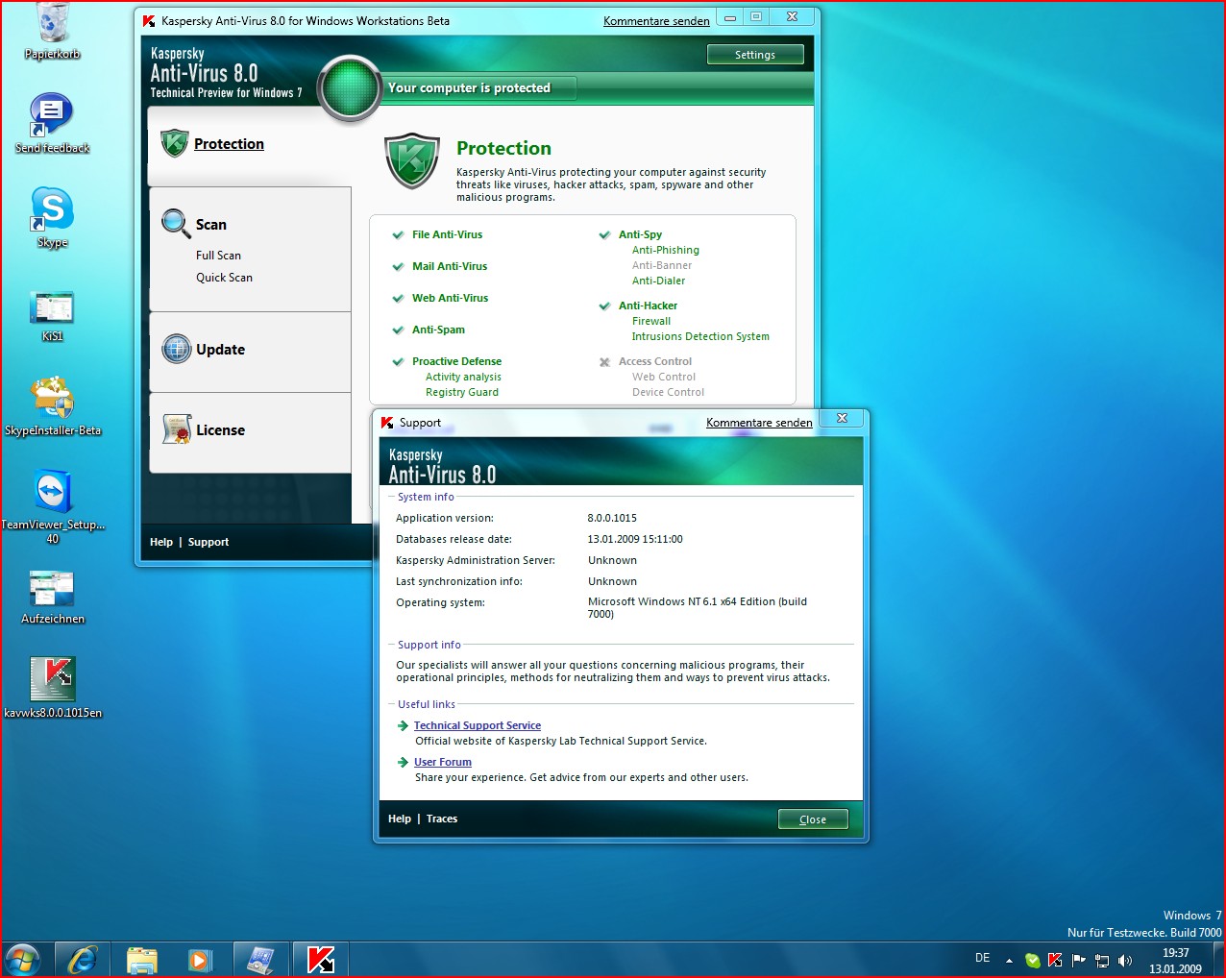
Task: Select the Skype desktop shortcut
Action: click(52, 217)
